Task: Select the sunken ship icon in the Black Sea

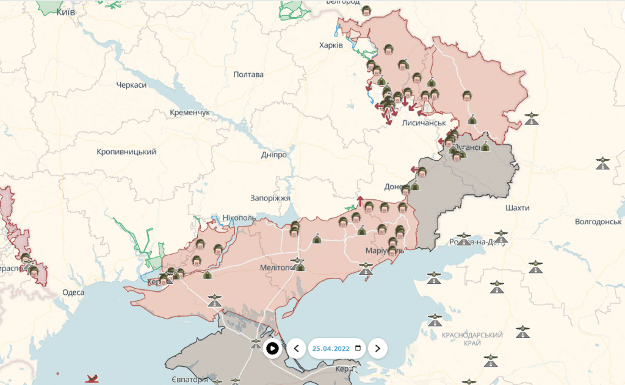Action: pyautogui.click(x=92, y=378)
